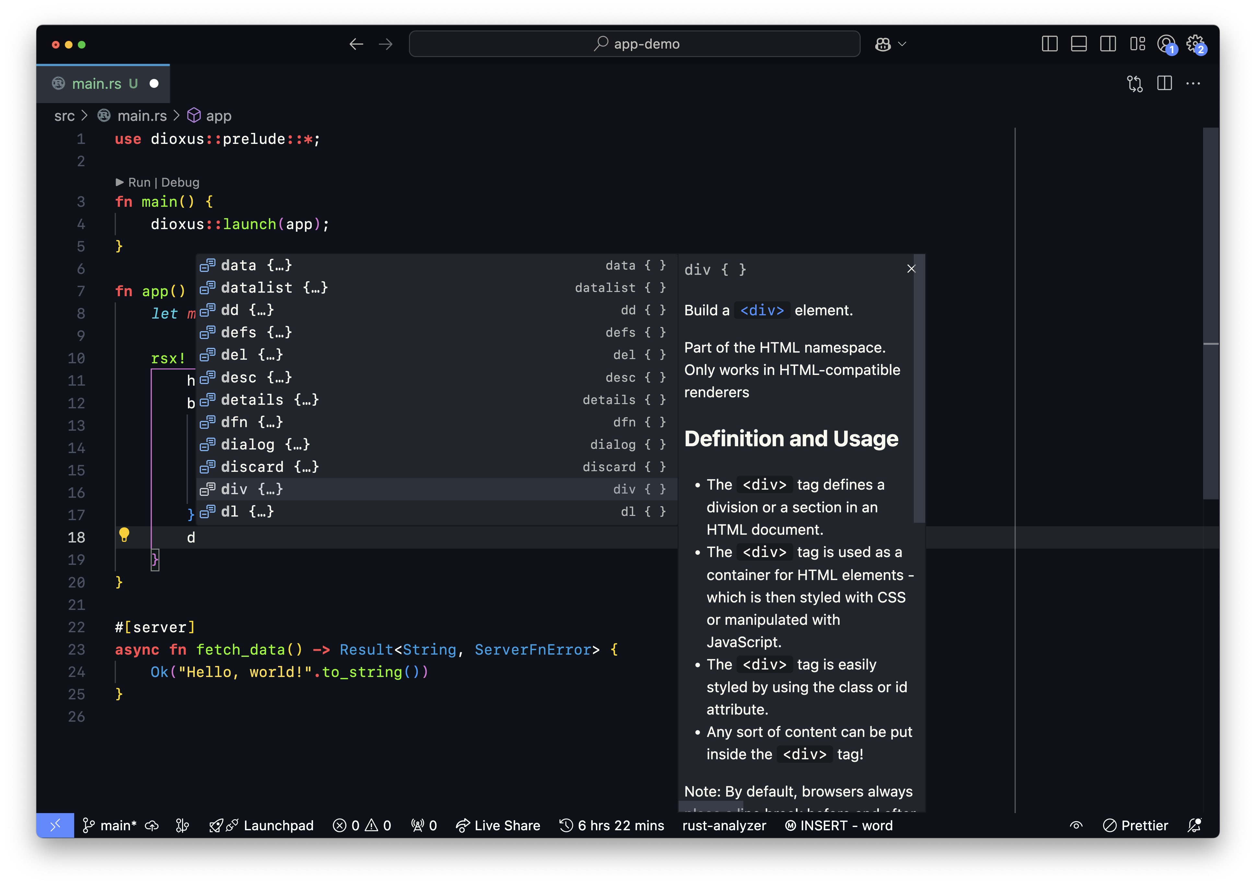
Task: Split the editor to the right
Action: (x=1165, y=84)
